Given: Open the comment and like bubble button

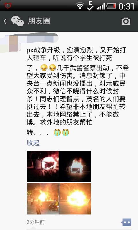Looking at the screenshot, I should [126, 222].
